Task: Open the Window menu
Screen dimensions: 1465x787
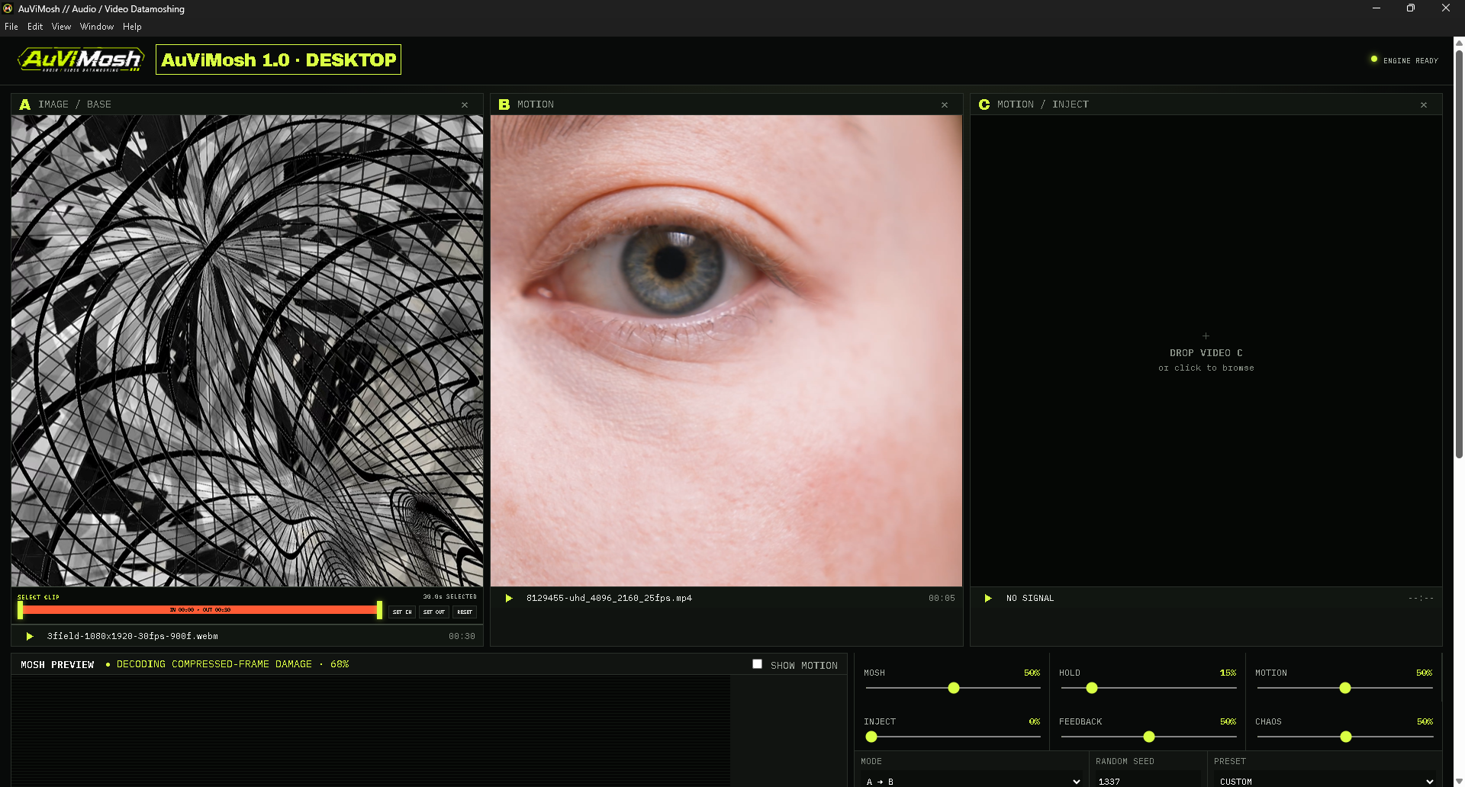Action: tap(97, 27)
